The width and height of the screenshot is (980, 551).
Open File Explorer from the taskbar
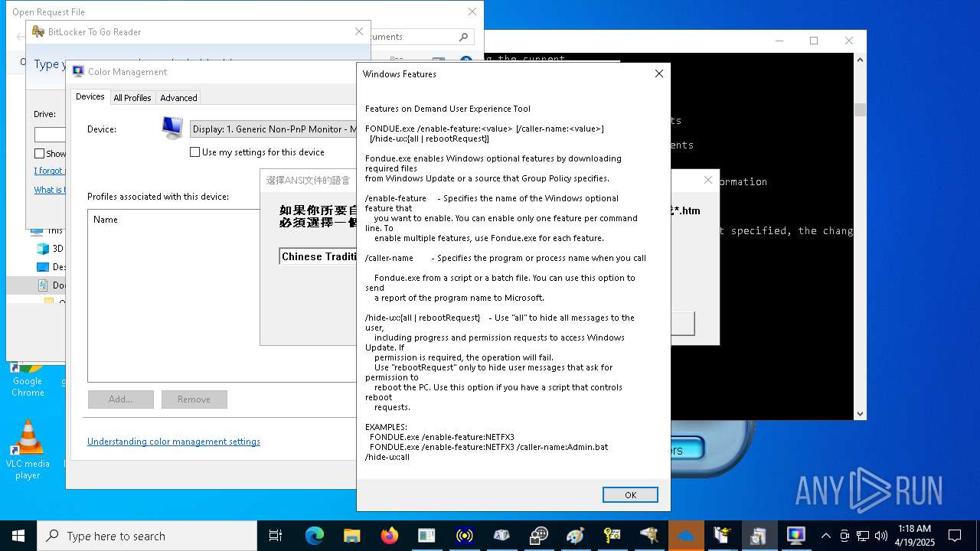click(351, 536)
